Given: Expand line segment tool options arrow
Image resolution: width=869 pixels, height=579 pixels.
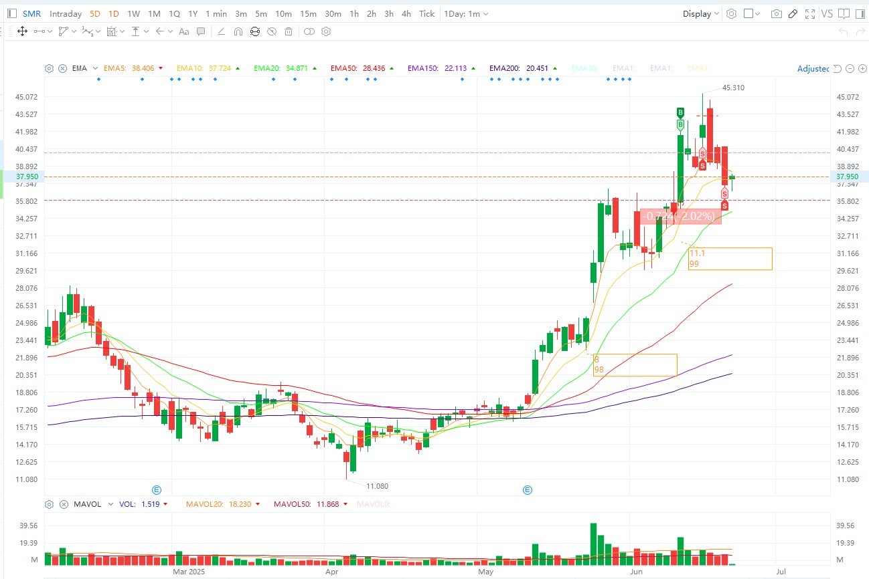Looking at the screenshot, I should point(50,31).
